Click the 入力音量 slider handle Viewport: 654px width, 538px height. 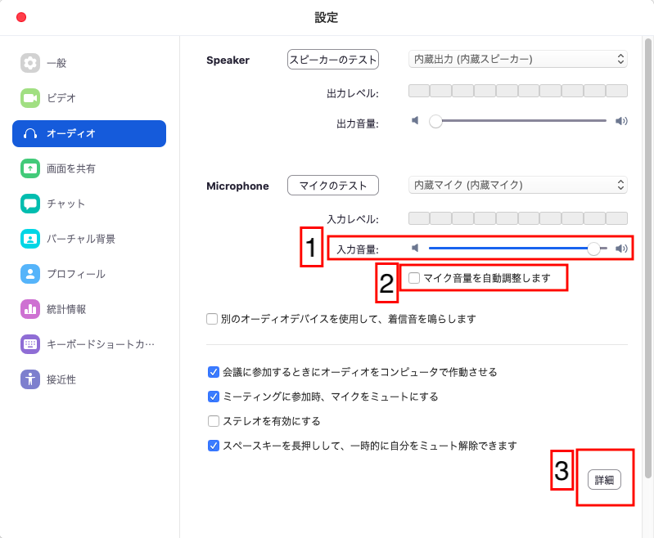593,249
